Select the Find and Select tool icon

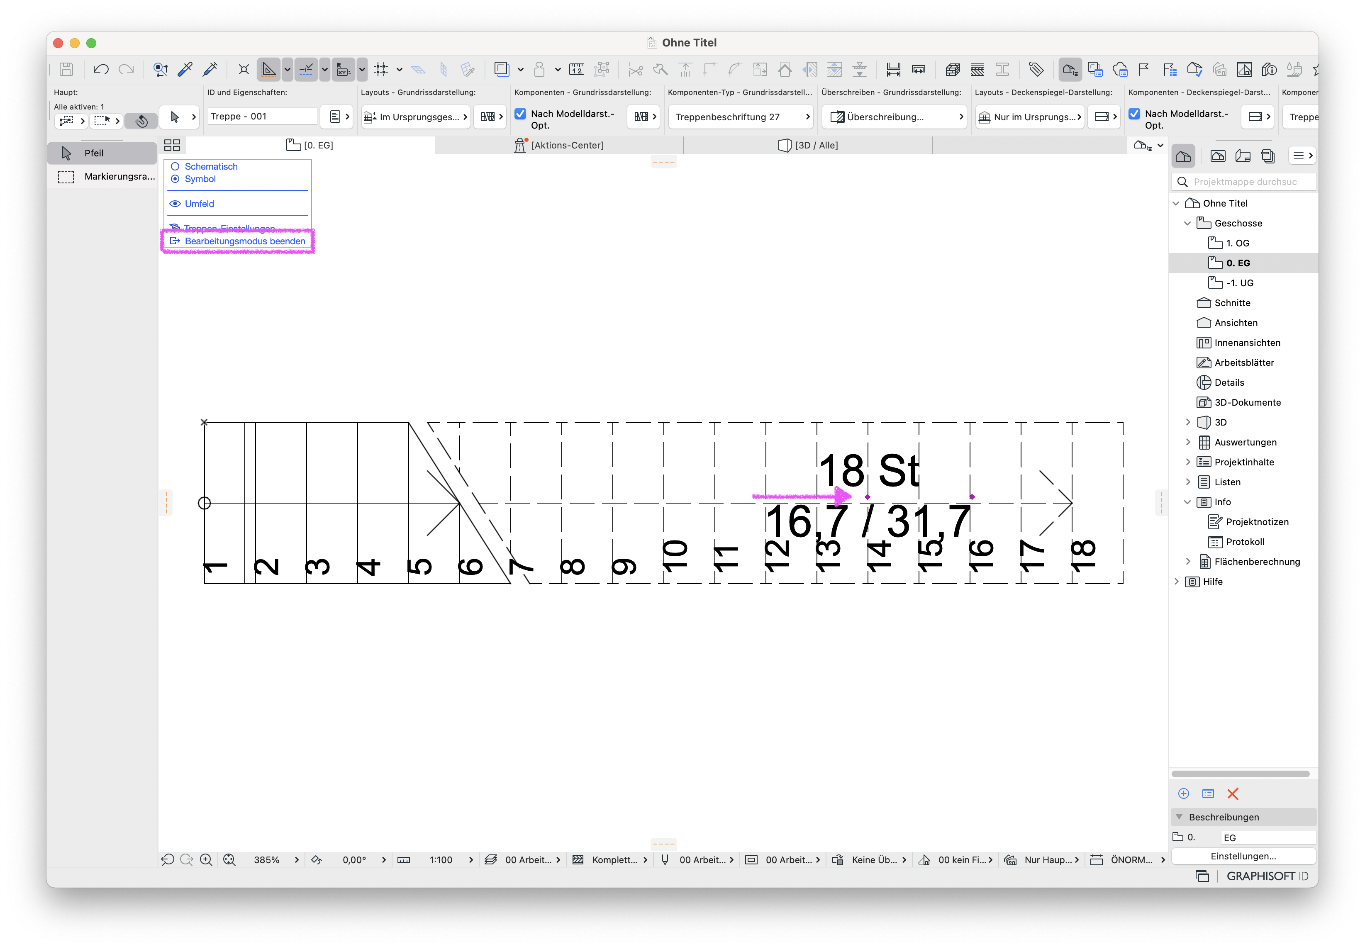(x=161, y=70)
